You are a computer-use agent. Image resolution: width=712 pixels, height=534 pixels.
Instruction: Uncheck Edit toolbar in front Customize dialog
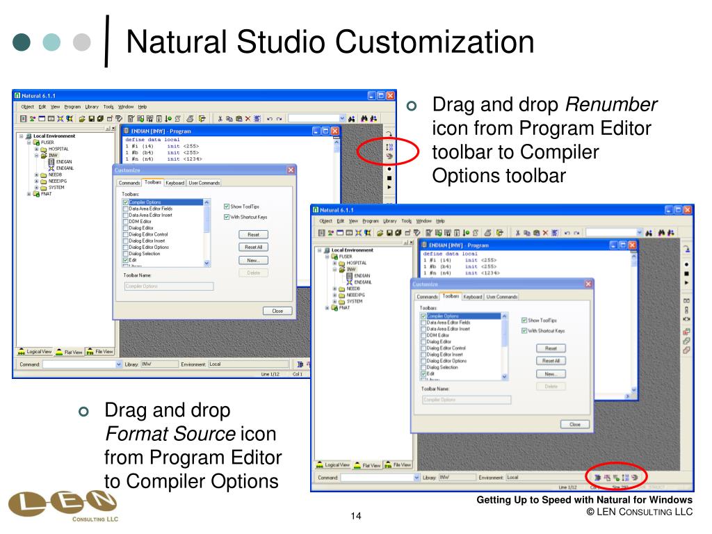click(423, 373)
